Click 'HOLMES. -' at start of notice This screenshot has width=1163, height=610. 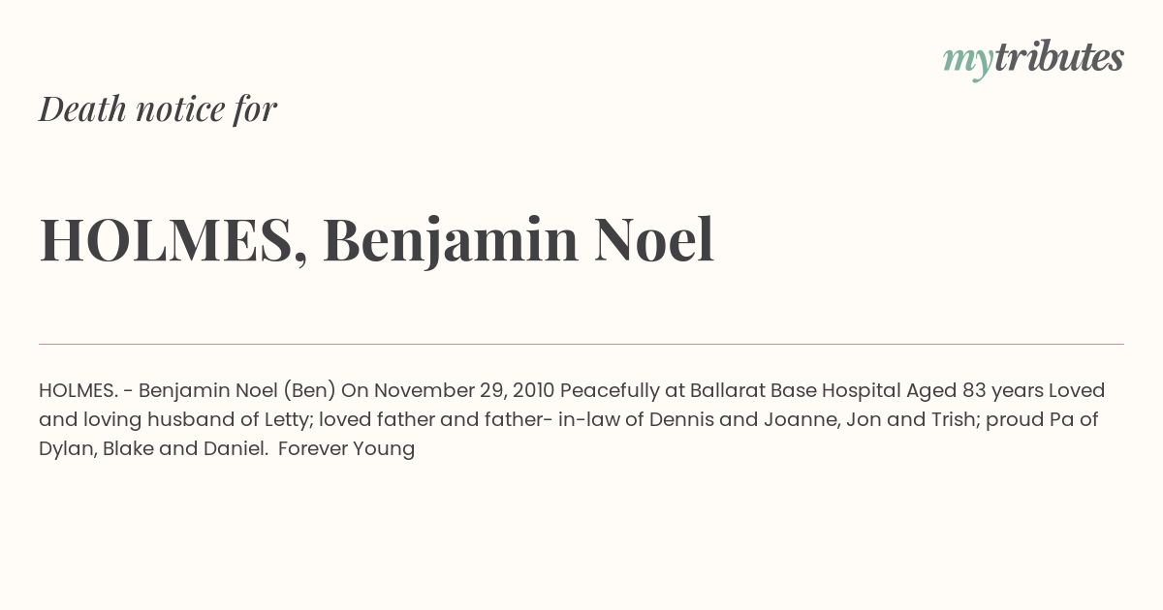coord(85,391)
